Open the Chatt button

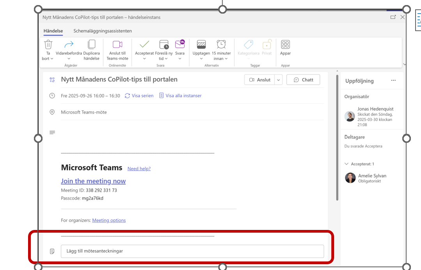(x=303, y=80)
